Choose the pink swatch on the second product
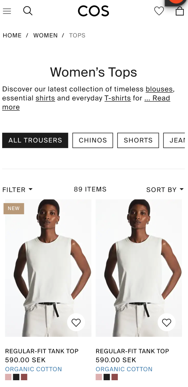188x387 pixels. [99, 377]
